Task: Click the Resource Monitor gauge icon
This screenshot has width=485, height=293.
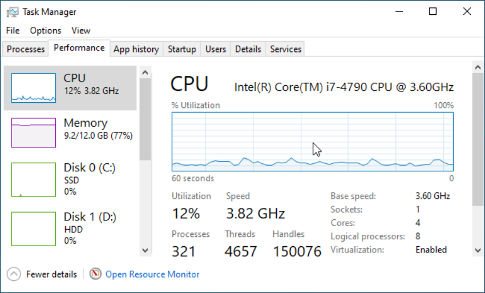Action: [x=96, y=274]
